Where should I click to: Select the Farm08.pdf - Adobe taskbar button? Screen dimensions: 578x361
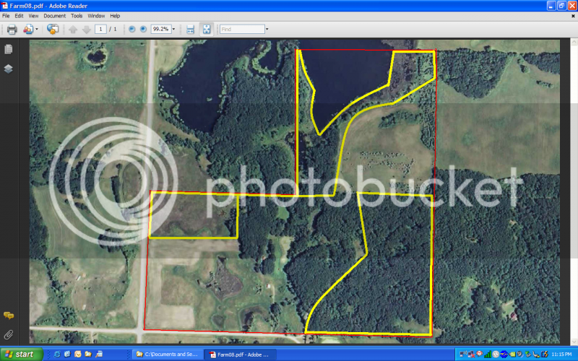pos(240,355)
